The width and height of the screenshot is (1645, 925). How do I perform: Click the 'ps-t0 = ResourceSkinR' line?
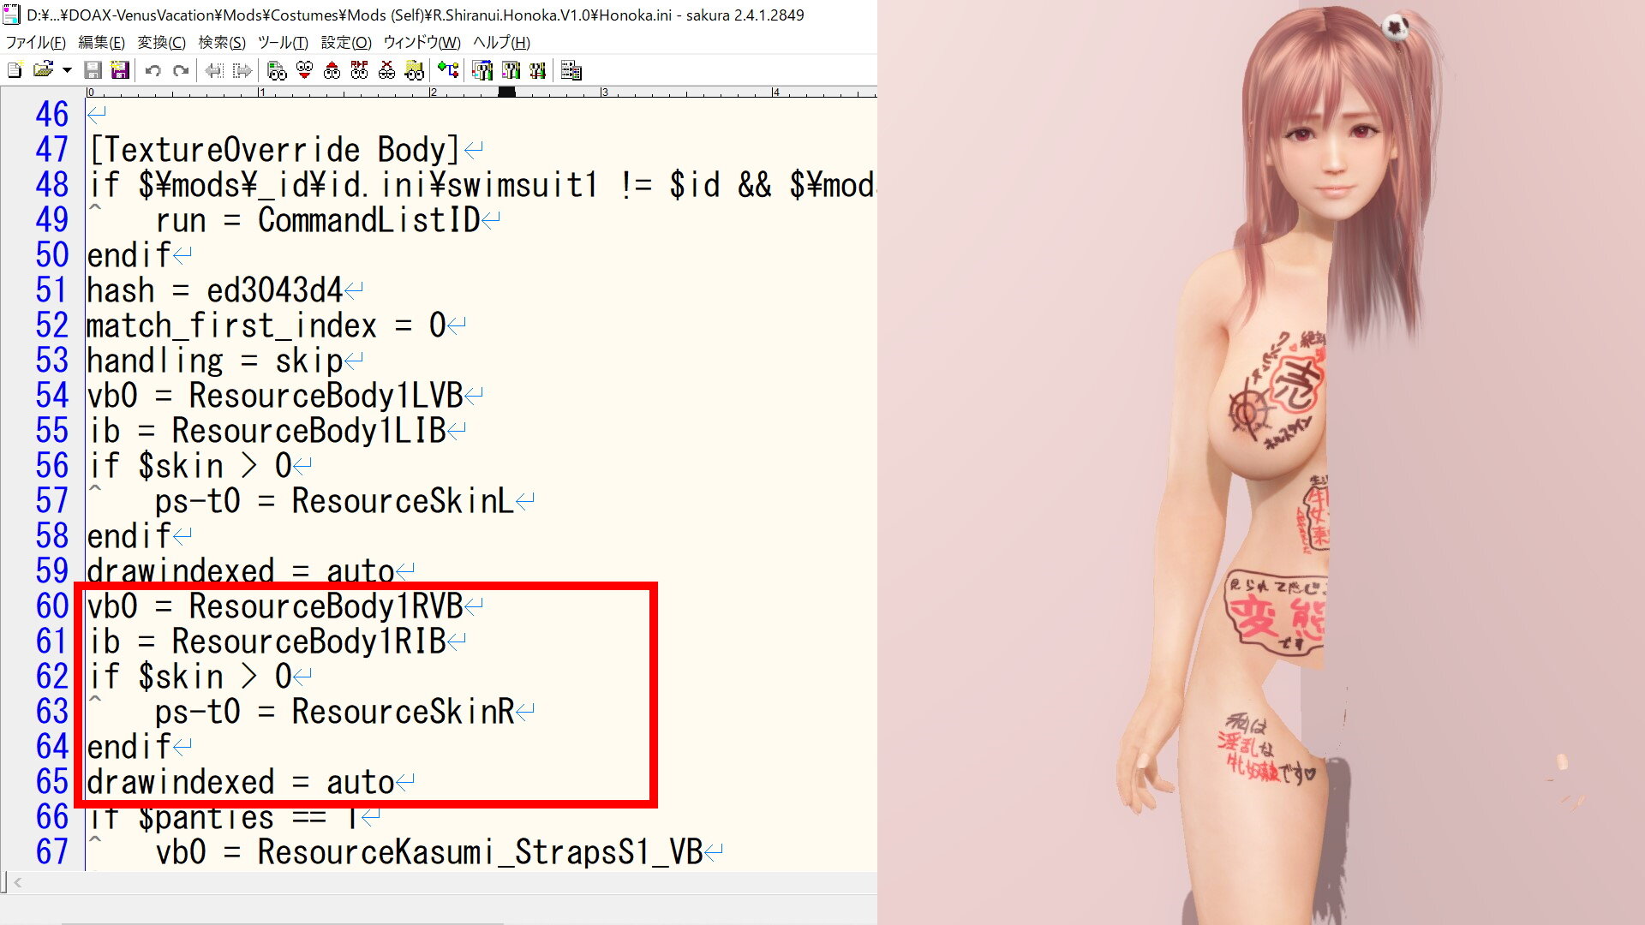tap(334, 712)
